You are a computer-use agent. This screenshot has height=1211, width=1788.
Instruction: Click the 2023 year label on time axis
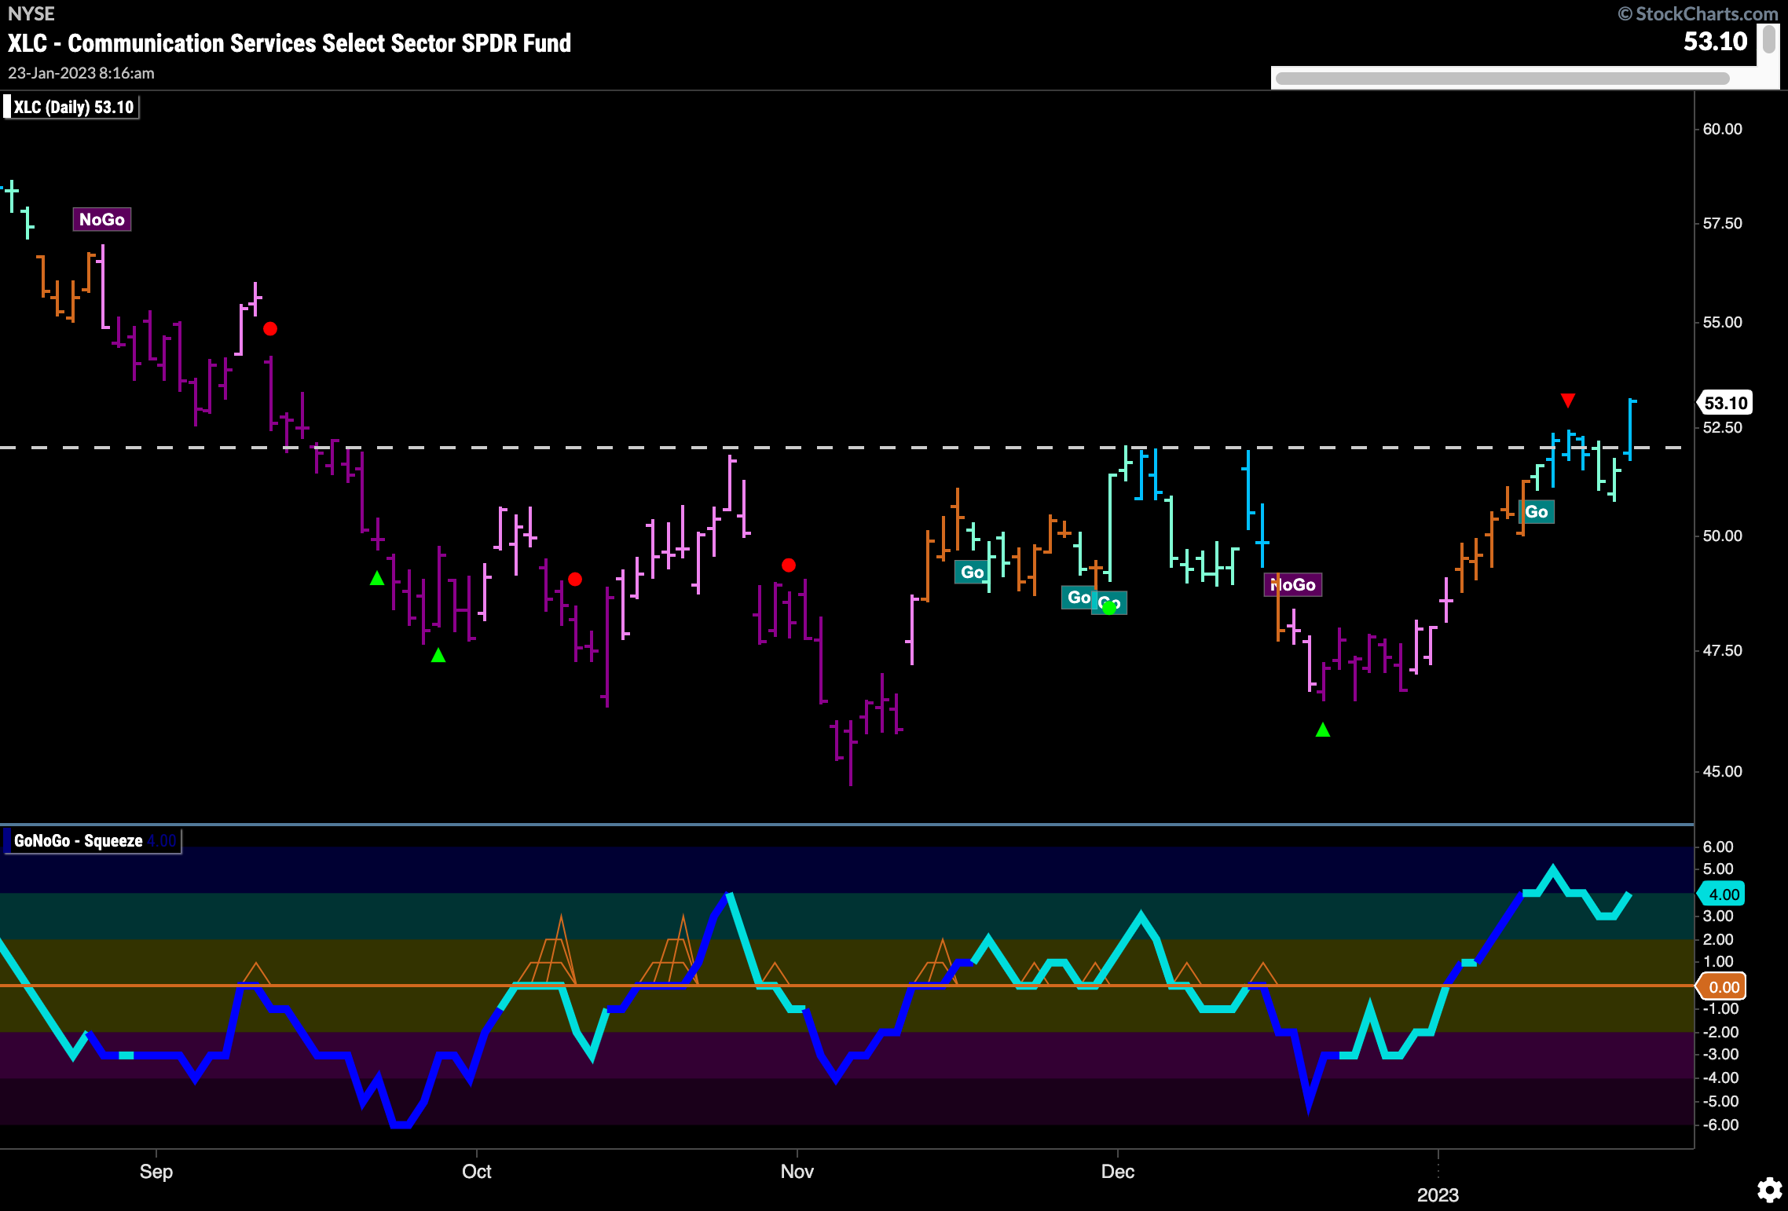(1438, 1195)
